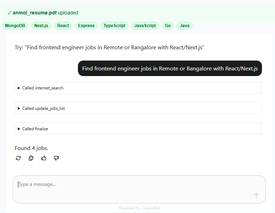Select the Express skill tag
The height and width of the screenshot is (213, 275).
click(x=86, y=26)
